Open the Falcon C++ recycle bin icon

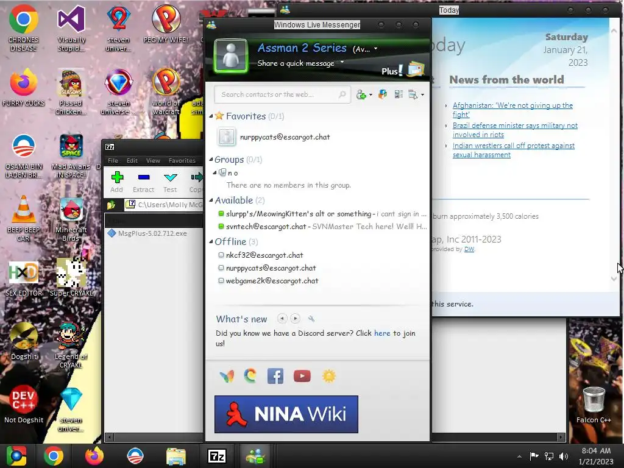point(594,405)
